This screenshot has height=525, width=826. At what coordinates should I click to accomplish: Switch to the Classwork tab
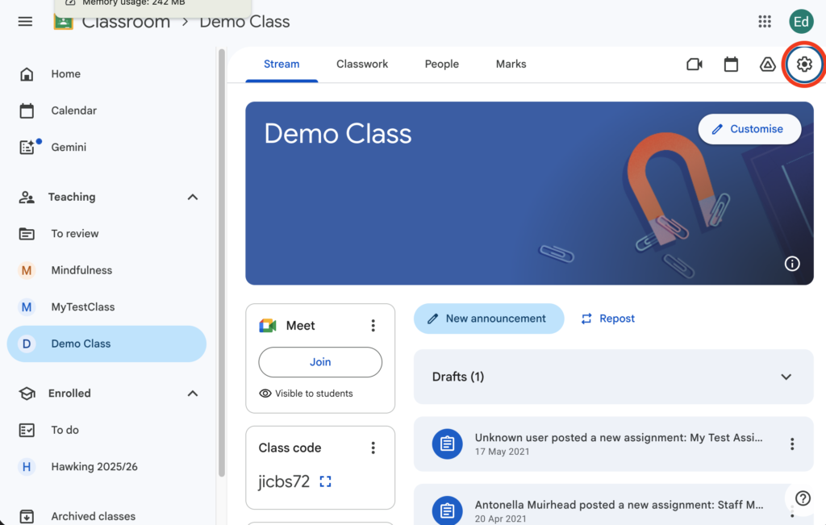pyautogui.click(x=362, y=65)
